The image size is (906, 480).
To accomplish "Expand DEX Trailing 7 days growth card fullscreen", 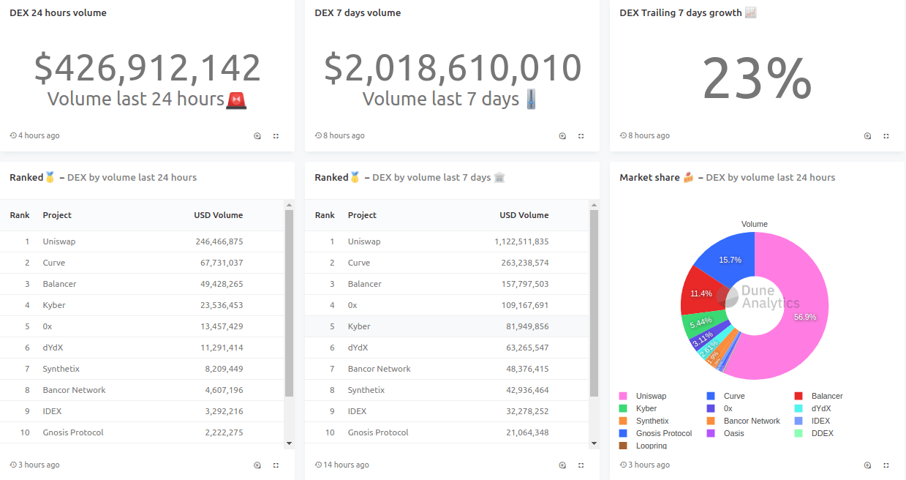I will click(886, 136).
